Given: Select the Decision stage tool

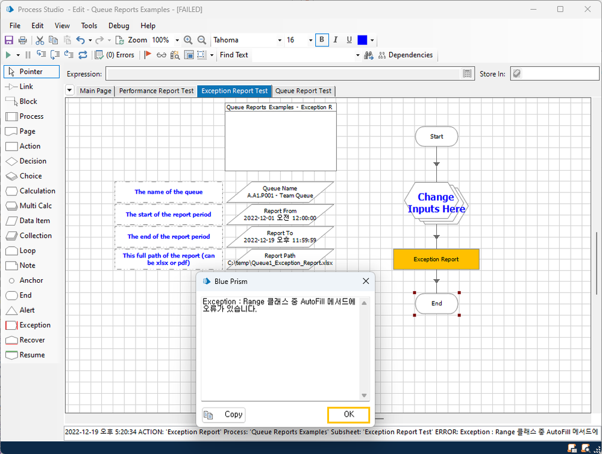Looking at the screenshot, I should pyautogui.click(x=31, y=161).
